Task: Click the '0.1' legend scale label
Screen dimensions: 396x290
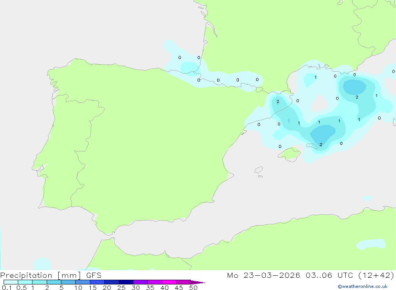Action: tap(7, 288)
